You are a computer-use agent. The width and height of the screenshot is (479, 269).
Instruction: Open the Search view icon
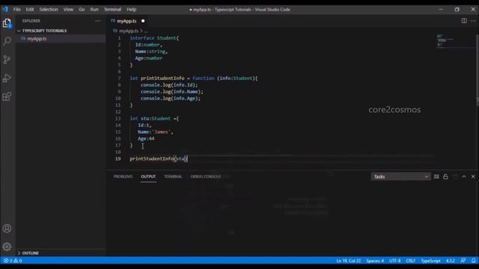[7, 41]
